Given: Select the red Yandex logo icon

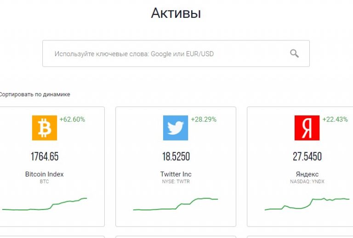Looking at the screenshot, I should point(307,128).
